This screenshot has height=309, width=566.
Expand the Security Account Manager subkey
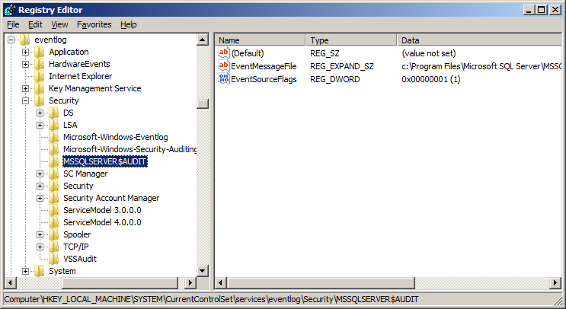[x=40, y=199]
